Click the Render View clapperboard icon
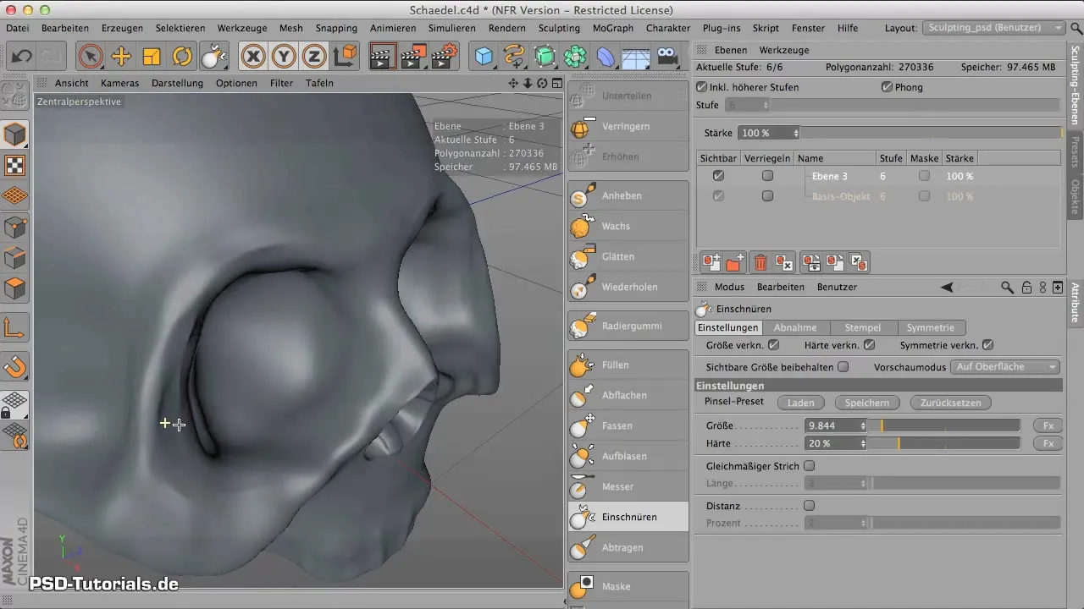Screen dimensions: 1084x609 click(x=384, y=57)
